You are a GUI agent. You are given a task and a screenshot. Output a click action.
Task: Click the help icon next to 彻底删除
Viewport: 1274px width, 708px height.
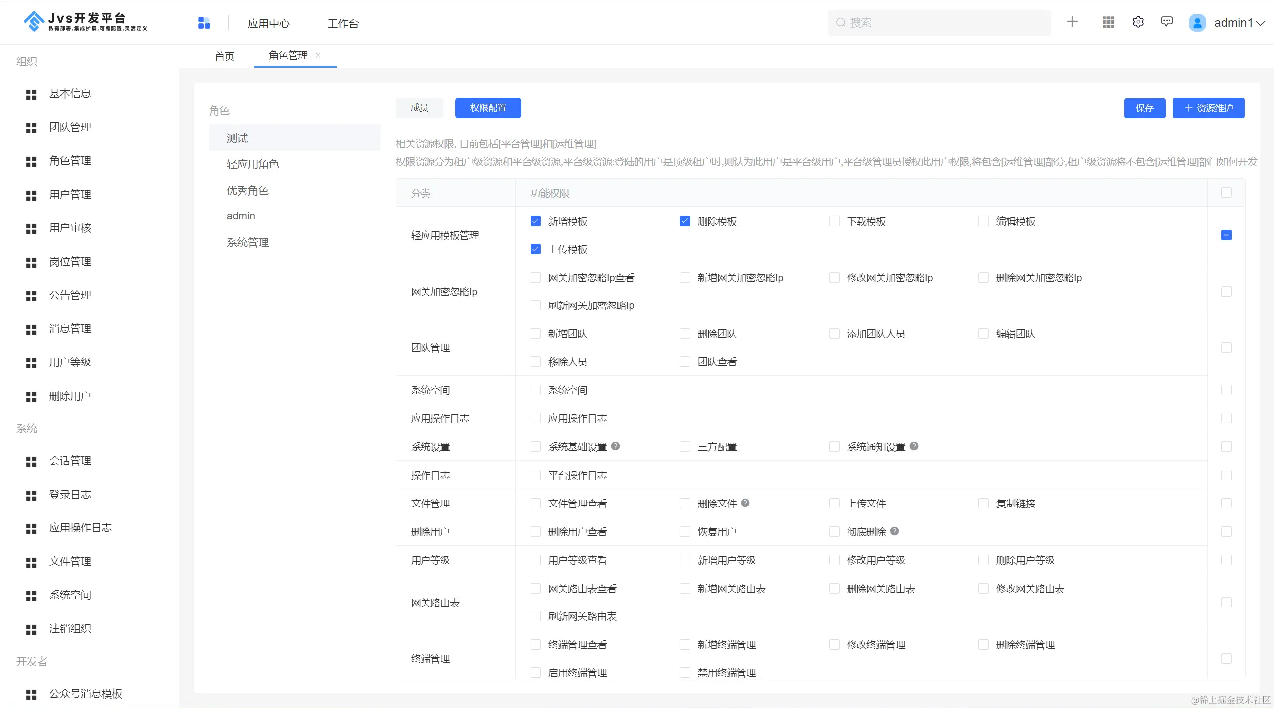click(x=894, y=531)
